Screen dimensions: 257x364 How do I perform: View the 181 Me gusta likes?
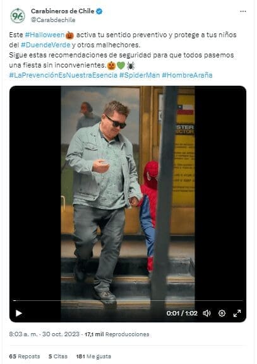coord(93,356)
